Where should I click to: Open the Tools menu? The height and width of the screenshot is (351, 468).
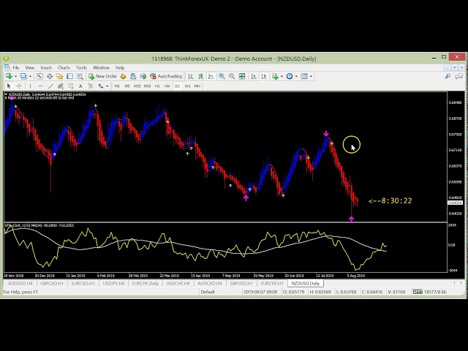pos(82,67)
